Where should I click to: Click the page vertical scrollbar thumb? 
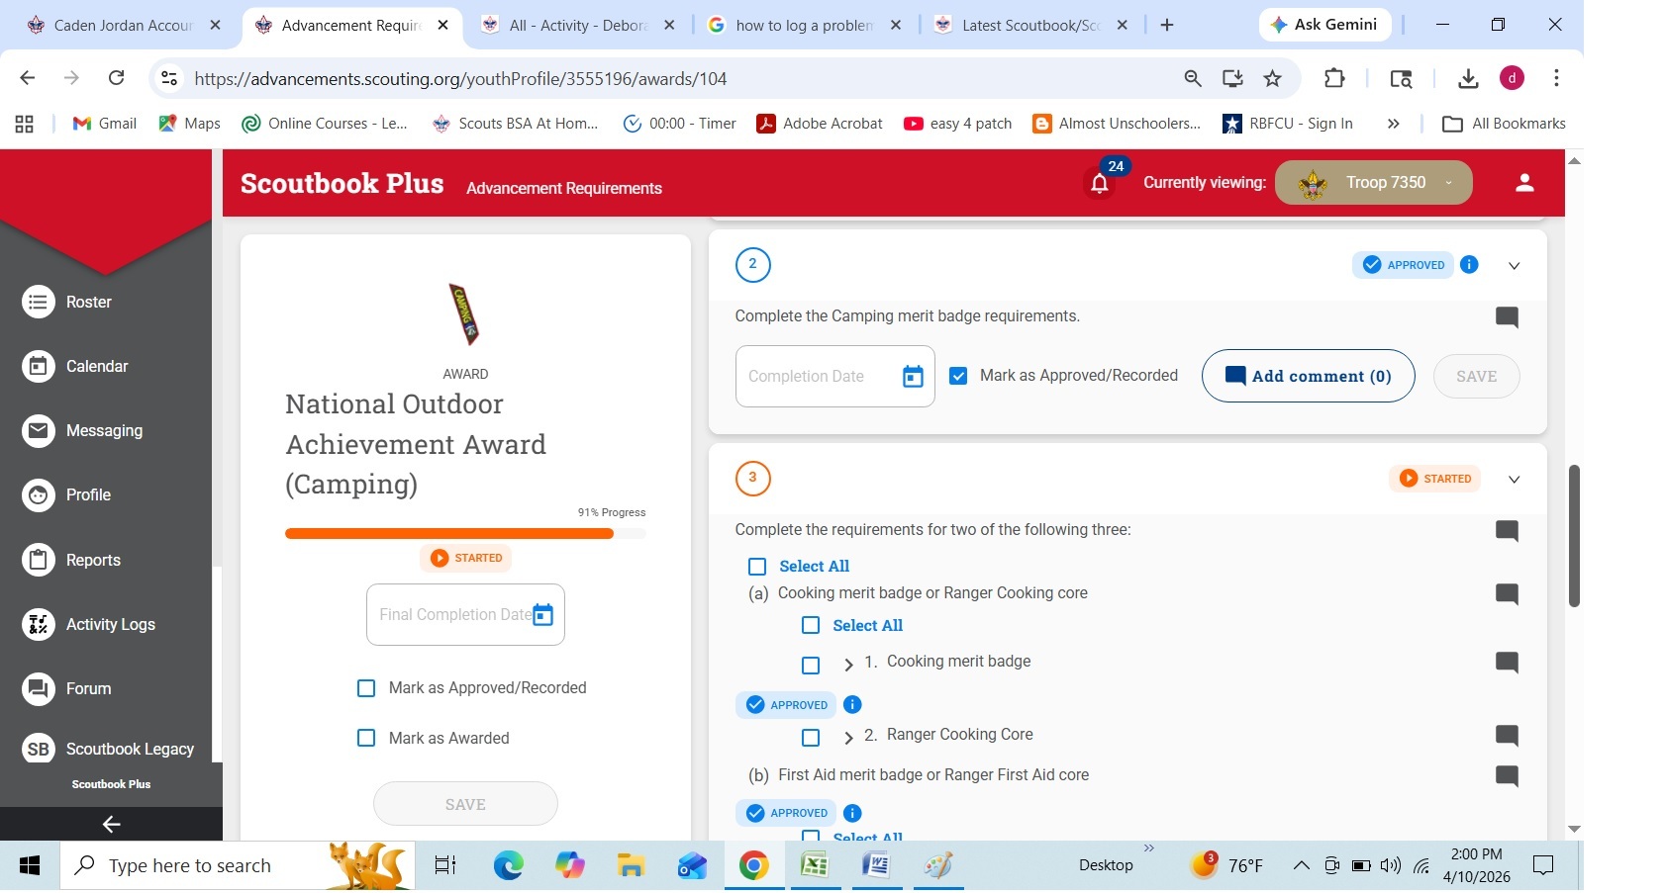[1574, 535]
